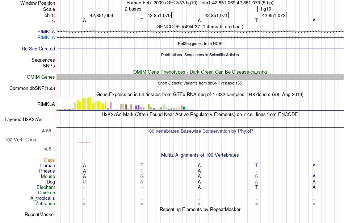The height and width of the screenshot is (223, 344).
Task: Click the H3K27Ac Mark ENCODE track title
Action: 200,115
